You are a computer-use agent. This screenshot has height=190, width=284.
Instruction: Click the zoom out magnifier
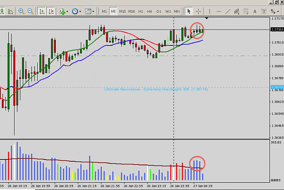coord(30,11)
